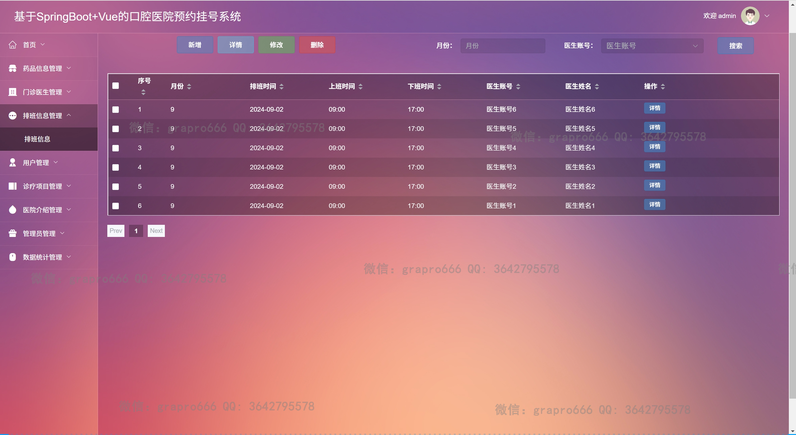Open the 诊疗项目管理 menu
The image size is (796, 435).
click(x=42, y=186)
